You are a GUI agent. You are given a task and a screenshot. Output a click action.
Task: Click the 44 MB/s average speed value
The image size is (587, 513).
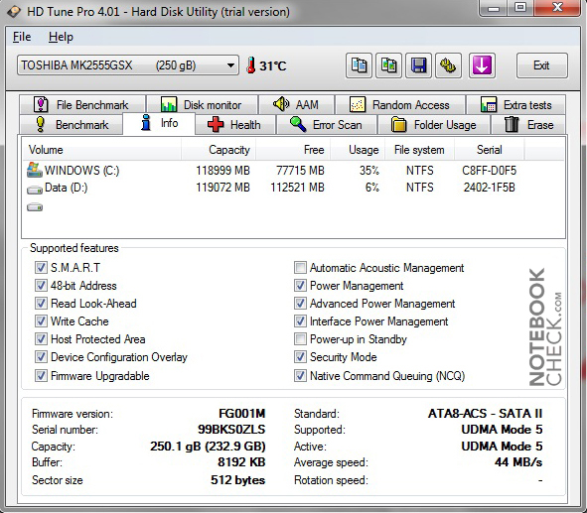click(x=518, y=462)
